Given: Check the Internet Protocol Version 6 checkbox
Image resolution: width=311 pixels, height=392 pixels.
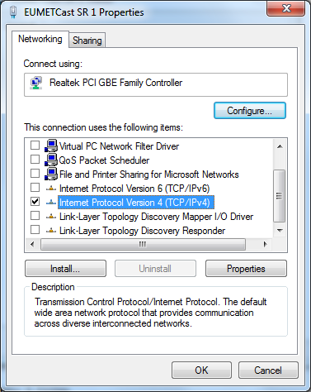Looking at the screenshot, I should (35, 188).
